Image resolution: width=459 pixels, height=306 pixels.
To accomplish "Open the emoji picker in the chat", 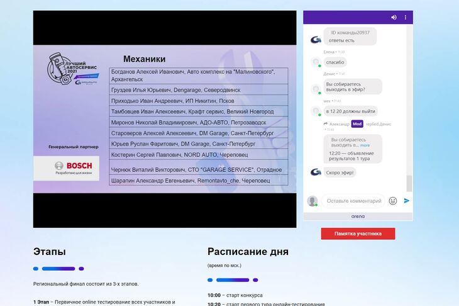I will (x=393, y=201).
